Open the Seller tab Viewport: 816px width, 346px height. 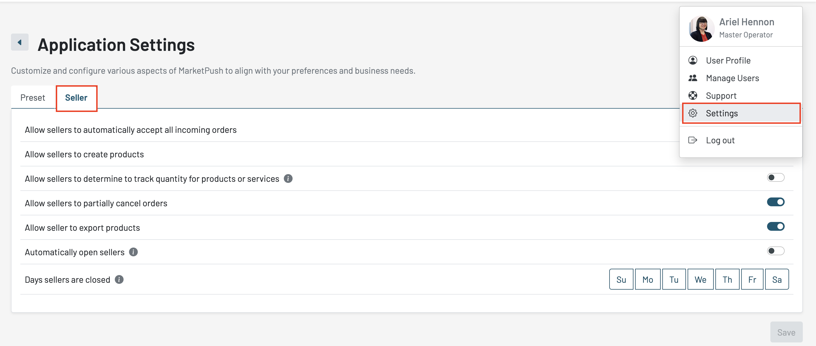pyautogui.click(x=76, y=98)
